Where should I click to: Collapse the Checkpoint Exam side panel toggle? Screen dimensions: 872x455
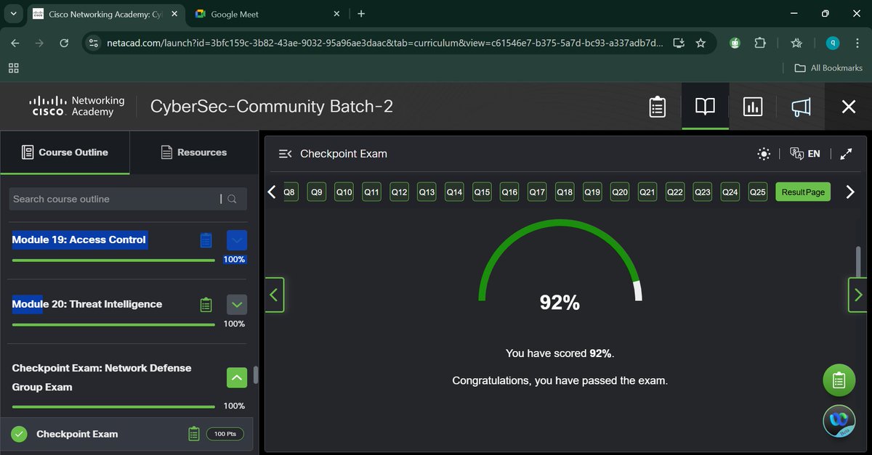pyautogui.click(x=285, y=153)
